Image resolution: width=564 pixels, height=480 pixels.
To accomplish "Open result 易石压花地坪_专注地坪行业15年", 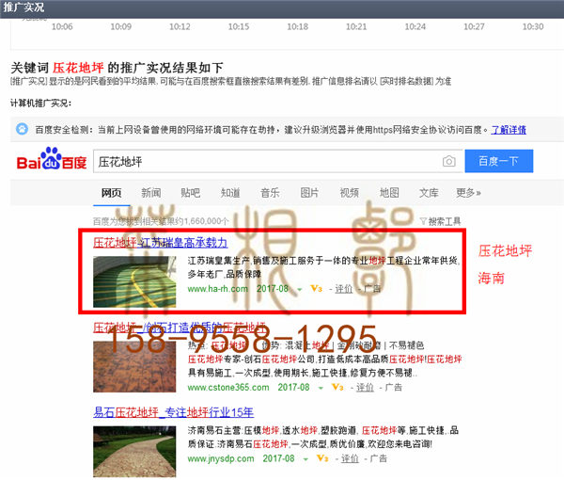I will (173, 412).
